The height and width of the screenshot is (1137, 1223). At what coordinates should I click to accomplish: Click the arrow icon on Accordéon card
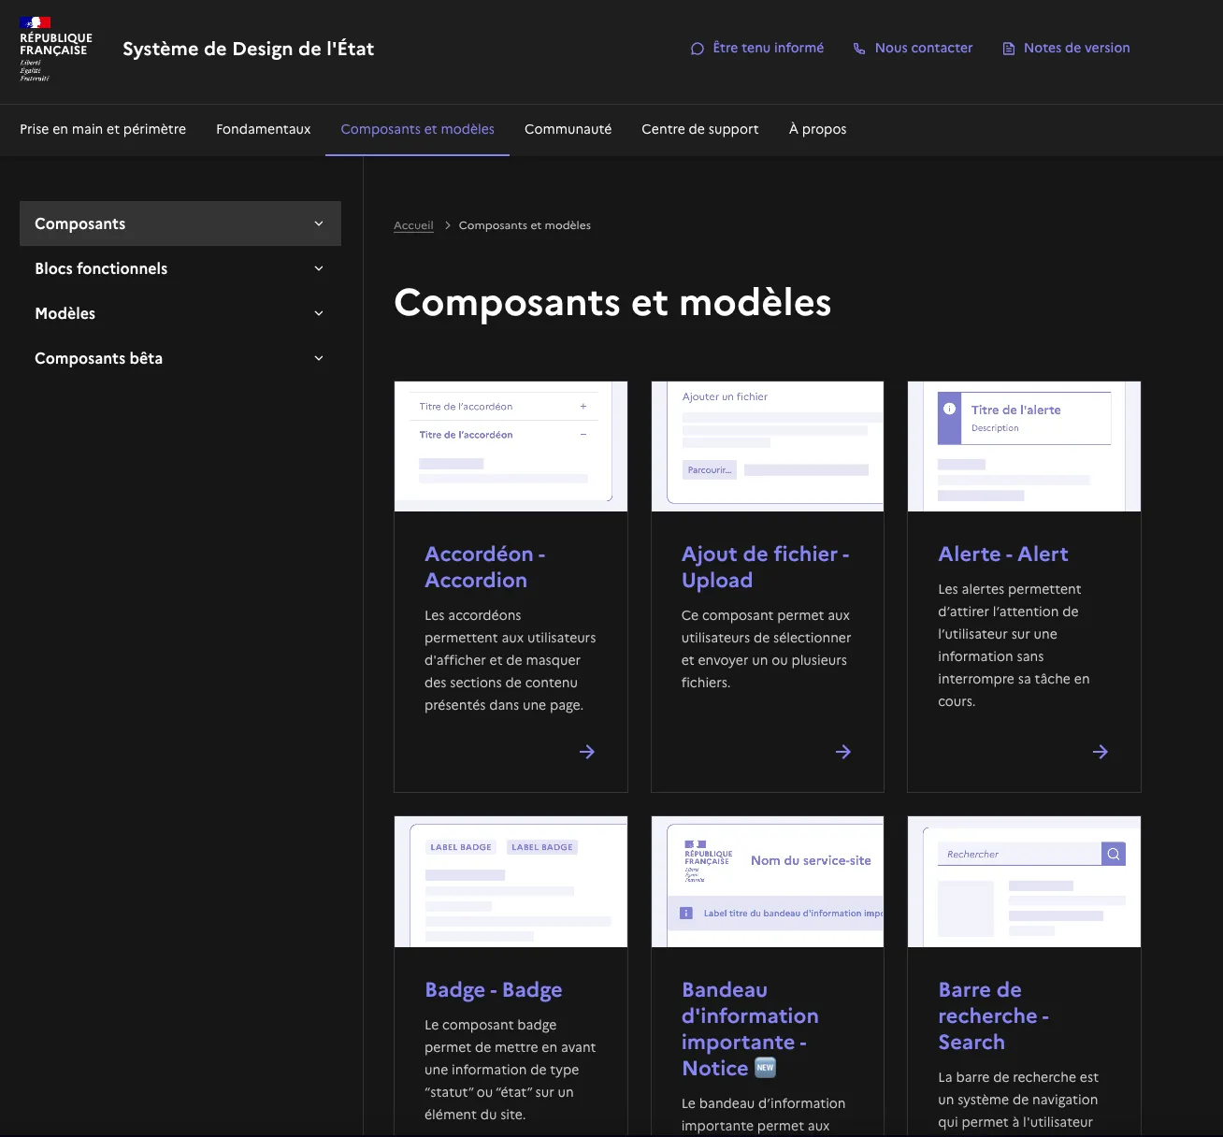587,752
